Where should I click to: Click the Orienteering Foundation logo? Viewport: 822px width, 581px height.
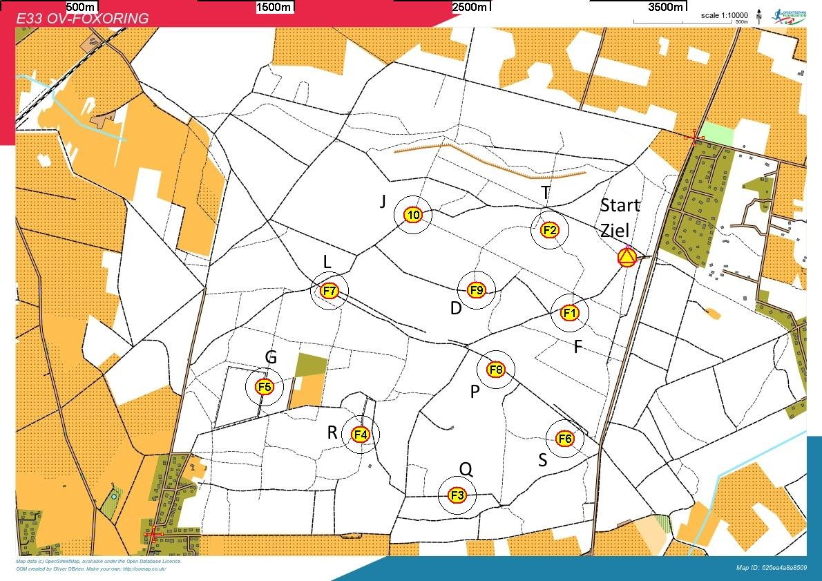click(788, 17)
